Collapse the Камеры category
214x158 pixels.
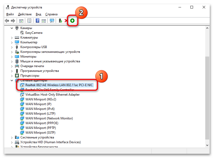click(x=12, y=28)
